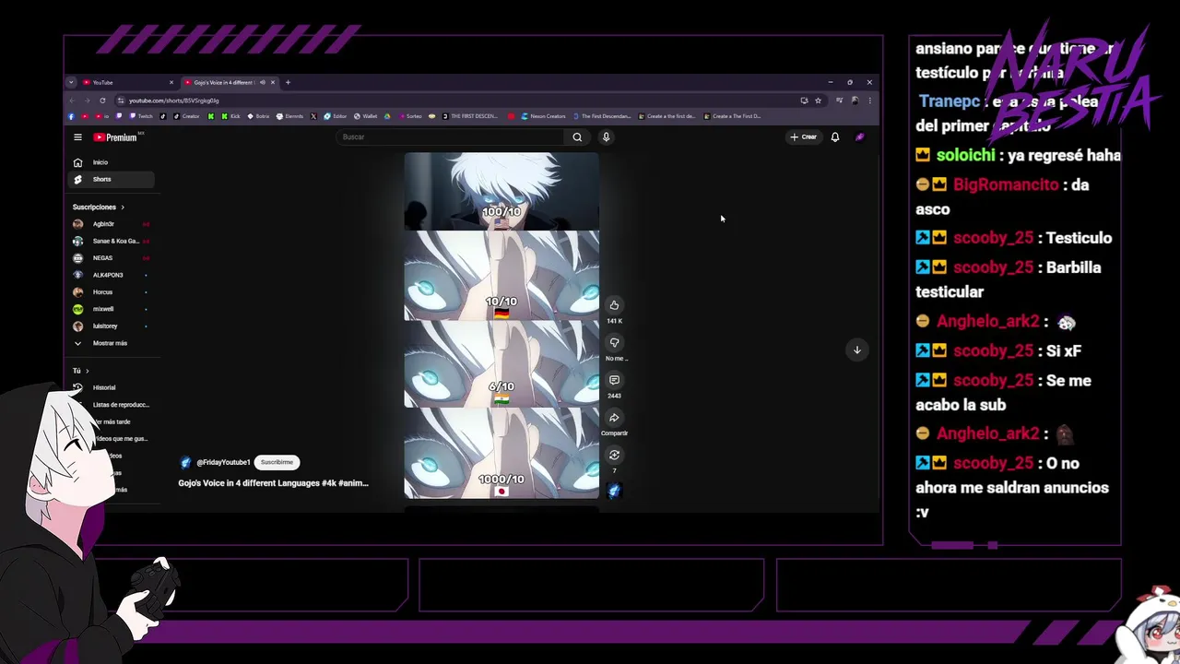Expand Mostrar más subscriptions

(x=112, y=343)
